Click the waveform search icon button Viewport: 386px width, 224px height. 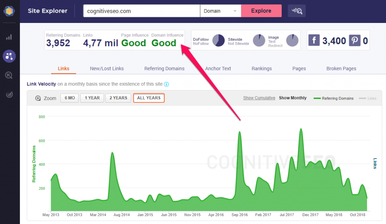(x=297, y=11)
